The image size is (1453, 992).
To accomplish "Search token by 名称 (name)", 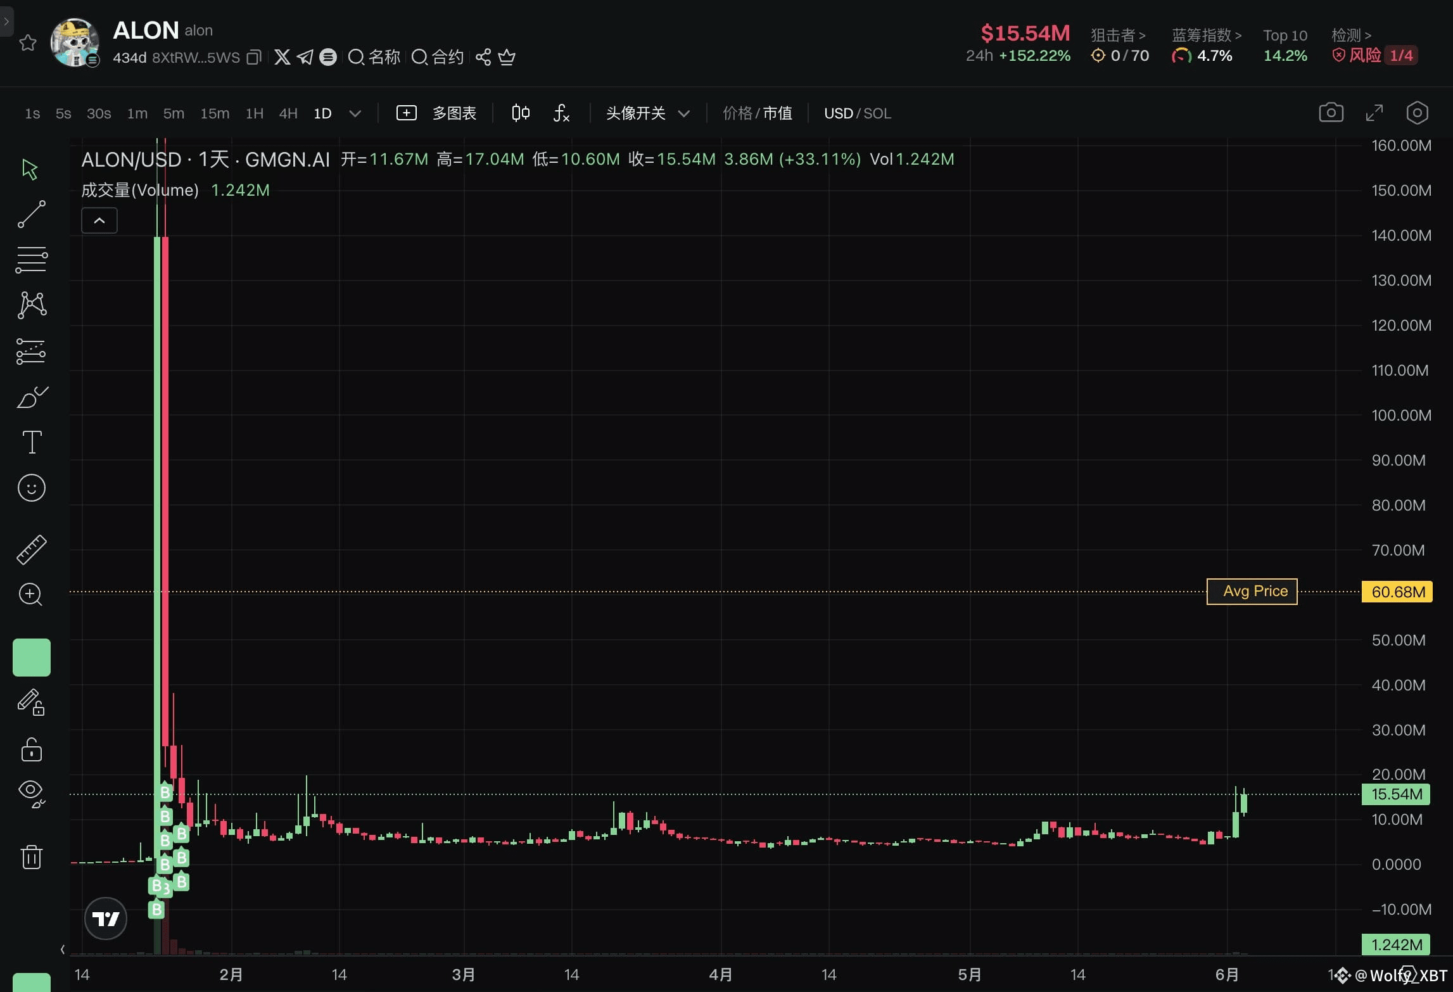I will [374, 57].
